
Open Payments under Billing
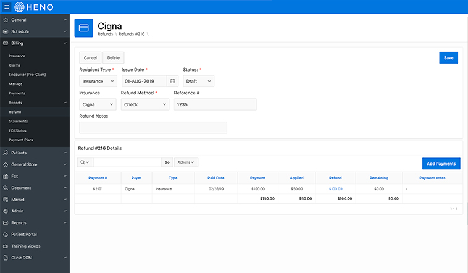pos(17,93)
